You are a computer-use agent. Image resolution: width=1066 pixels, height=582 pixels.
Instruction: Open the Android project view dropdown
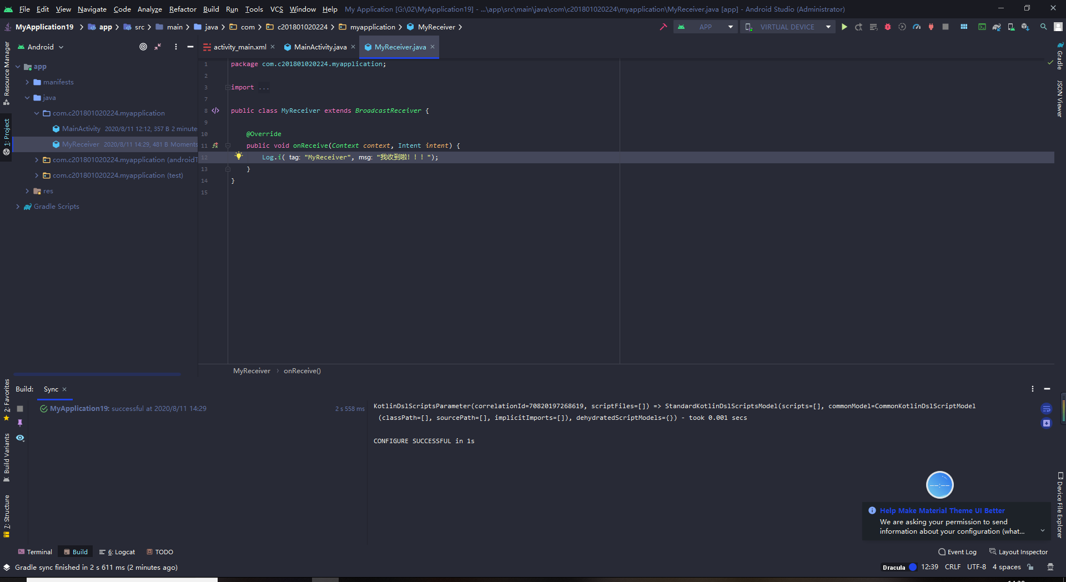[x=41, y=47]
